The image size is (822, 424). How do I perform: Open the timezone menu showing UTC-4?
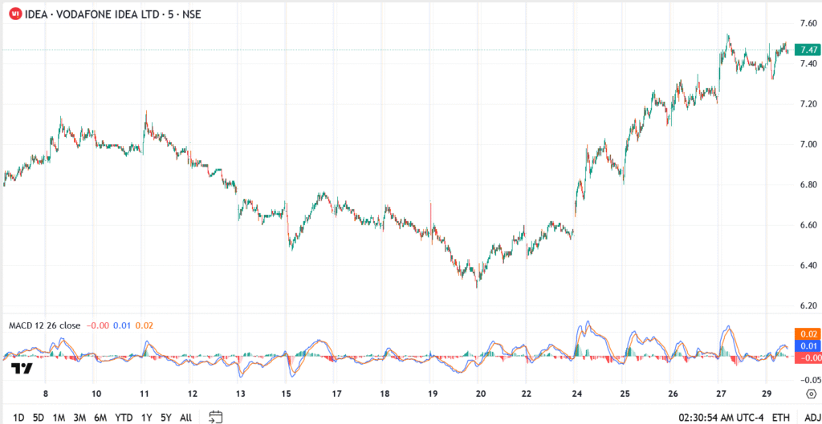pyautogui.click(x=721, y=418)
